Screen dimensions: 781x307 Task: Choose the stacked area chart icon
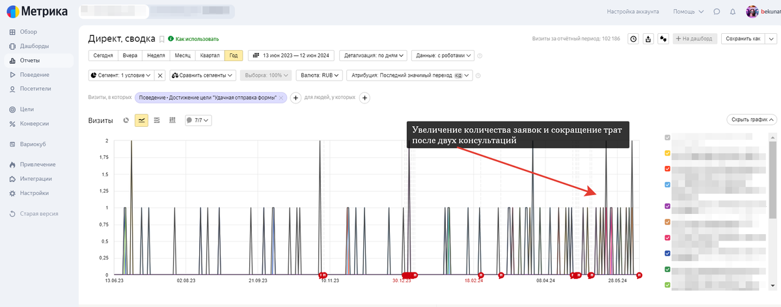click(157, 120)
